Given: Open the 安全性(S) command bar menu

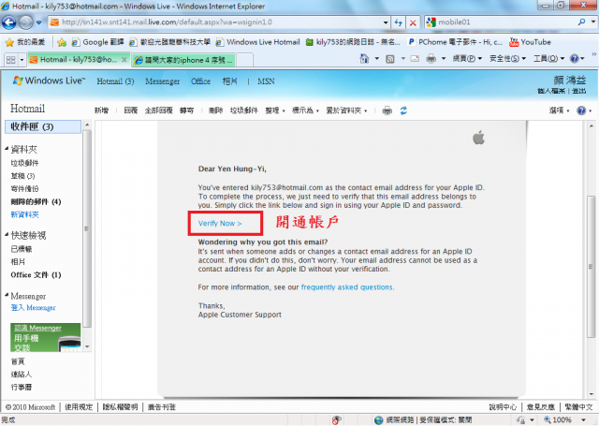Looking at the screenshot, I should [507, 58].
